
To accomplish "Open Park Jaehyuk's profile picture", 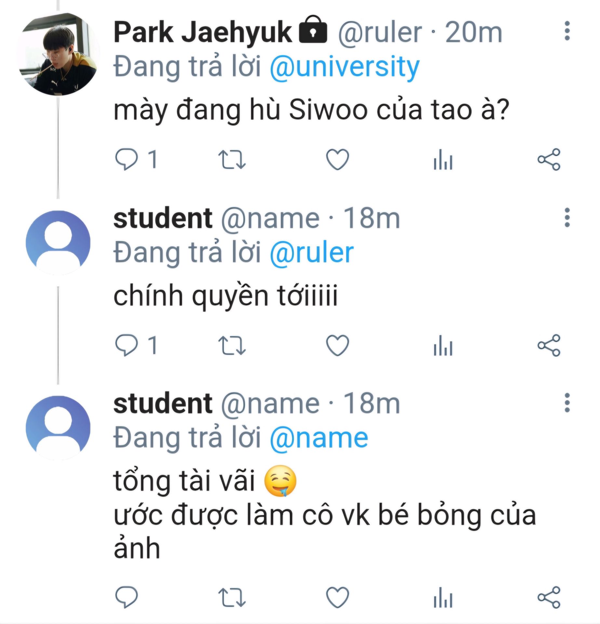I will [x=58, y=55].
